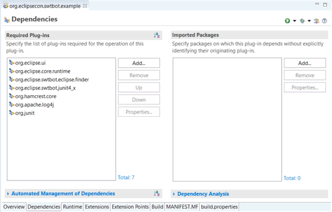This screenshot has width=332, height=212.
Task: Select the org.eclipsecon.swtbot.example editor tab
Action: (44, 6)
